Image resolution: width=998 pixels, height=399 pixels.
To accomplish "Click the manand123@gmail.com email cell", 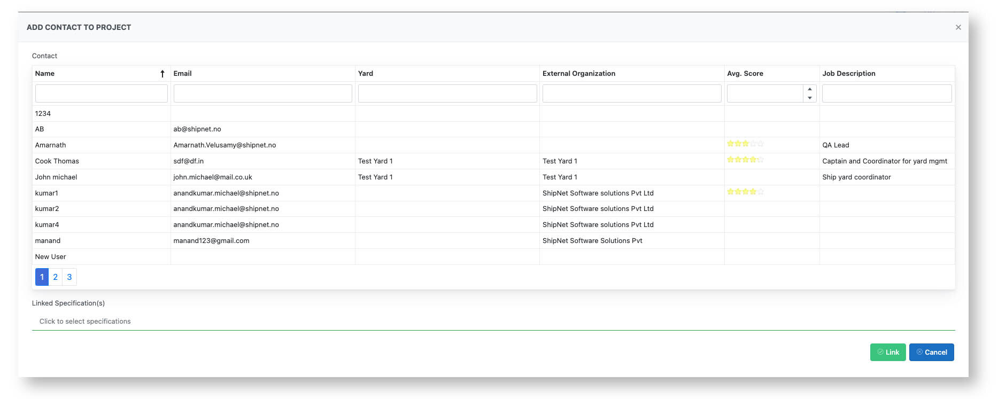I will point(211,241).
